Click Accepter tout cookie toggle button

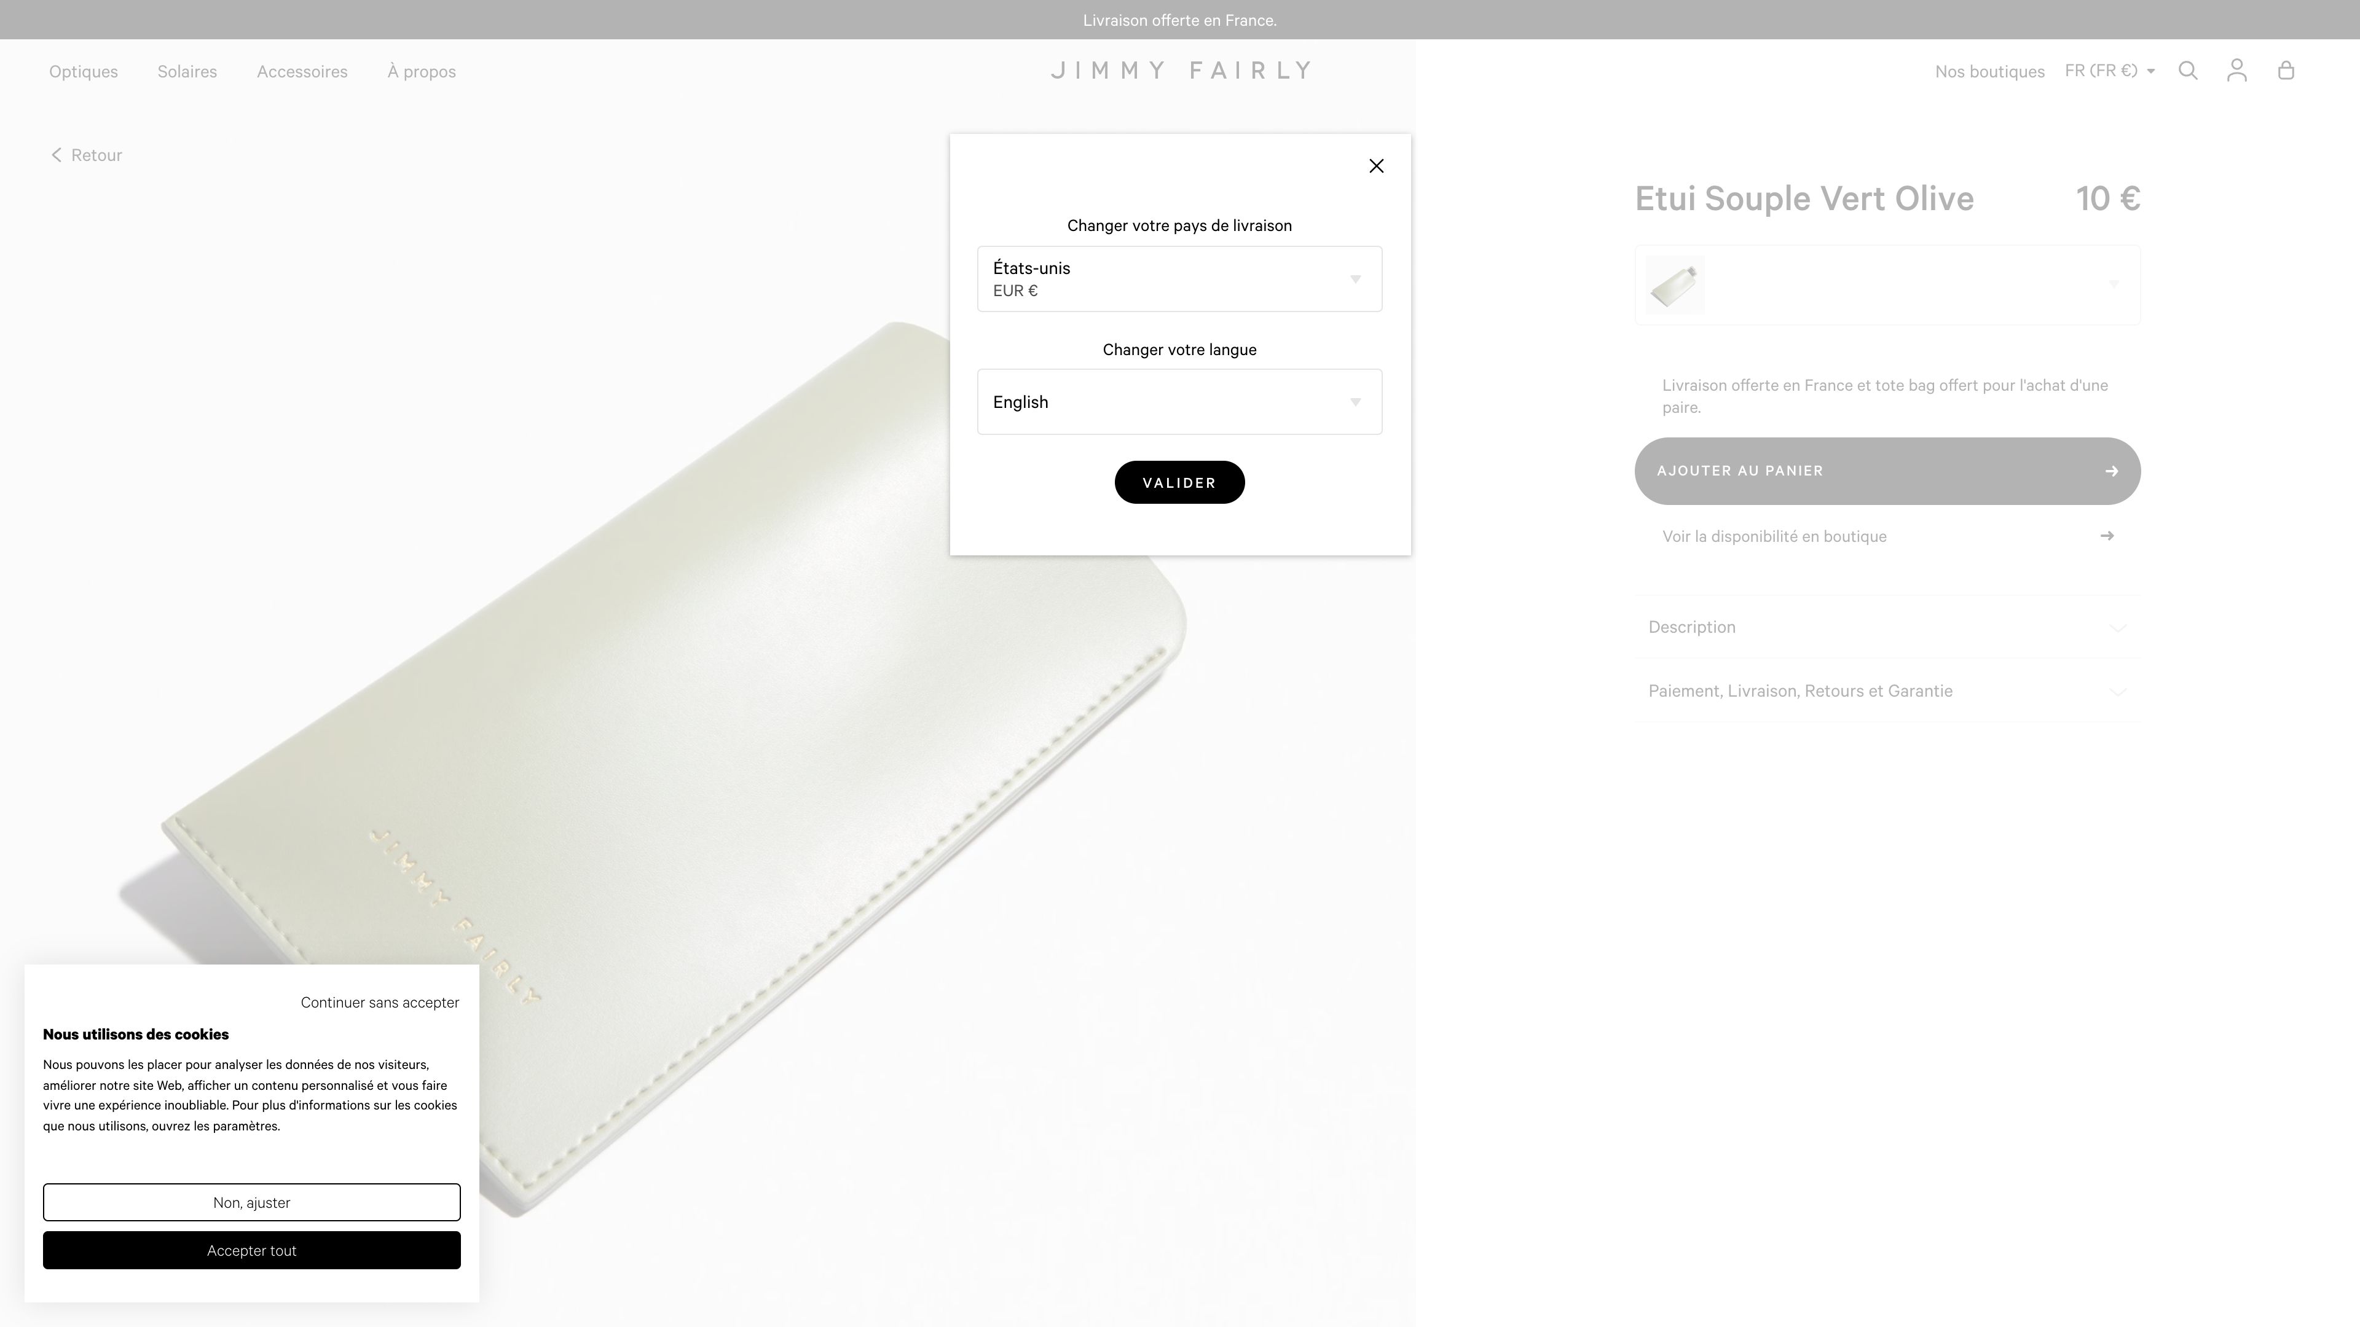251,1249
